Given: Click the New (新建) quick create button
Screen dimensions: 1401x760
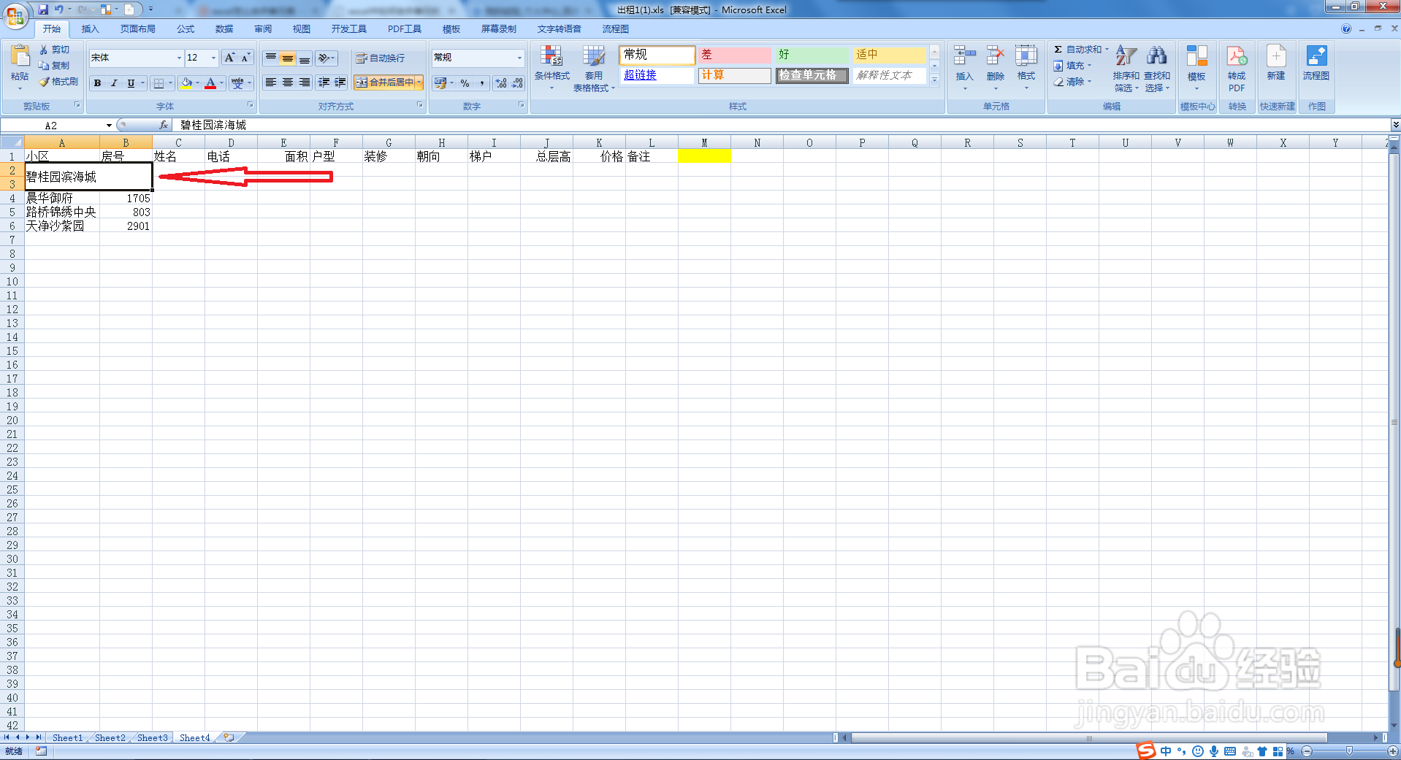Looking at the screenshot, I should 1276,63.
